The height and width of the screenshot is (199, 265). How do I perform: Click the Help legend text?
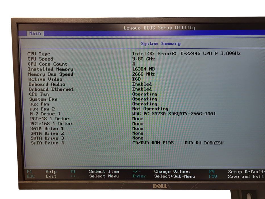pyautogui.click(x=51, y=172)
